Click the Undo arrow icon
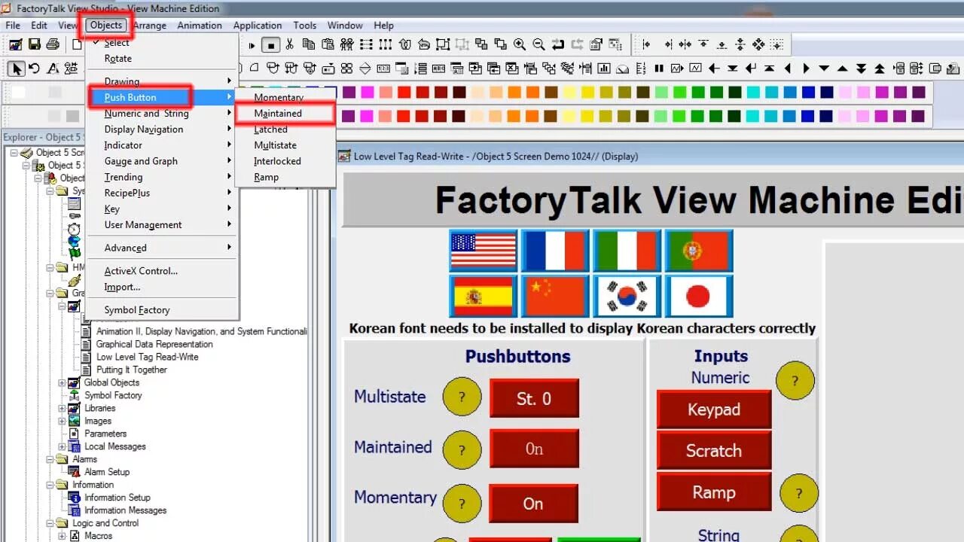Image resolution: width=964 pixels, height=542 pixels. (x=558, y=44)
